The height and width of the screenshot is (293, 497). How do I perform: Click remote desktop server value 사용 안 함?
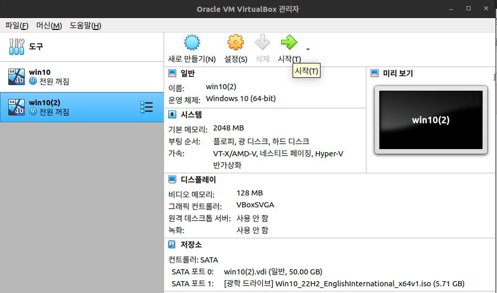pyautogui.click(x=252, y=218)
